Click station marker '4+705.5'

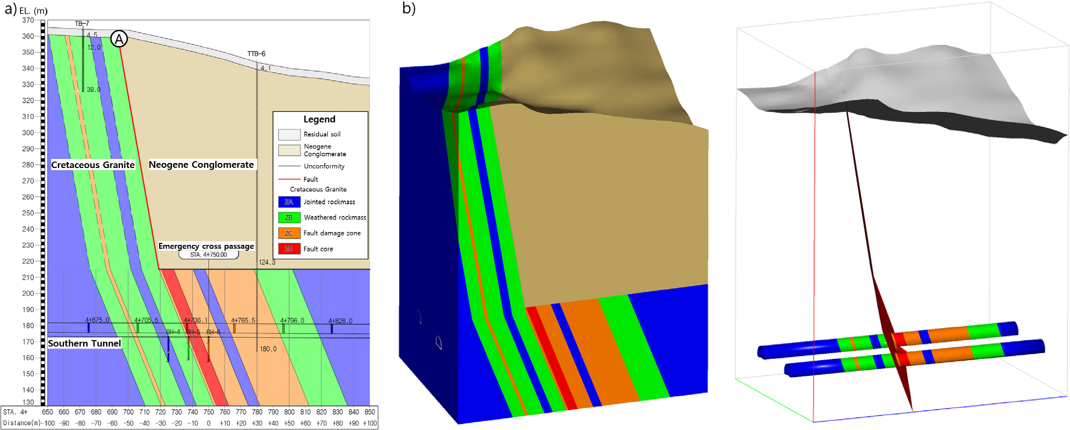[x=146, y=320]
